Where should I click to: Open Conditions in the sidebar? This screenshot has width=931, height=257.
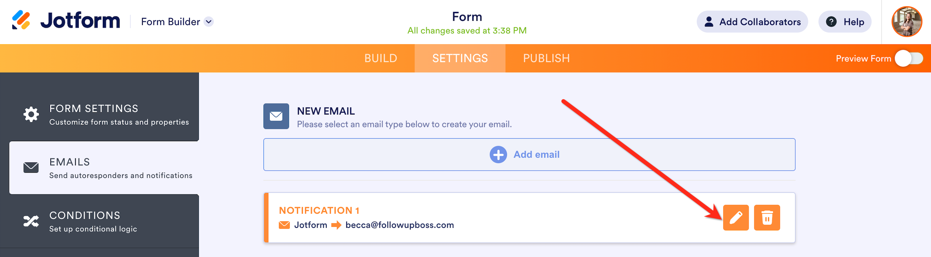point(99,221)
